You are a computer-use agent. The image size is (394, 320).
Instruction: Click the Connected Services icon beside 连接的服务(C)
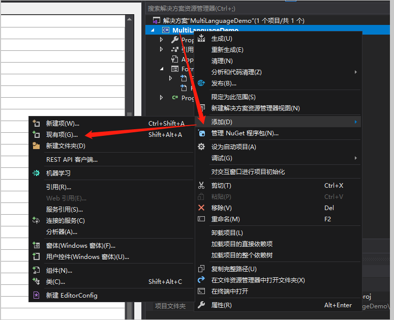coord(36,220)
